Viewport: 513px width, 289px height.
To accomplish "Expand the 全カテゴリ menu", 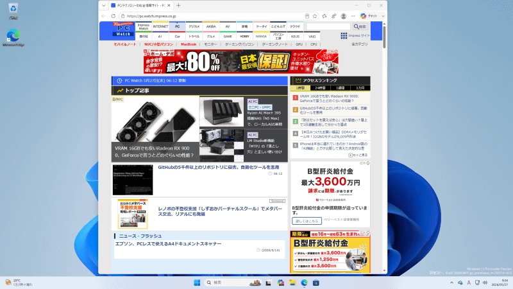I will pos(360,44).
